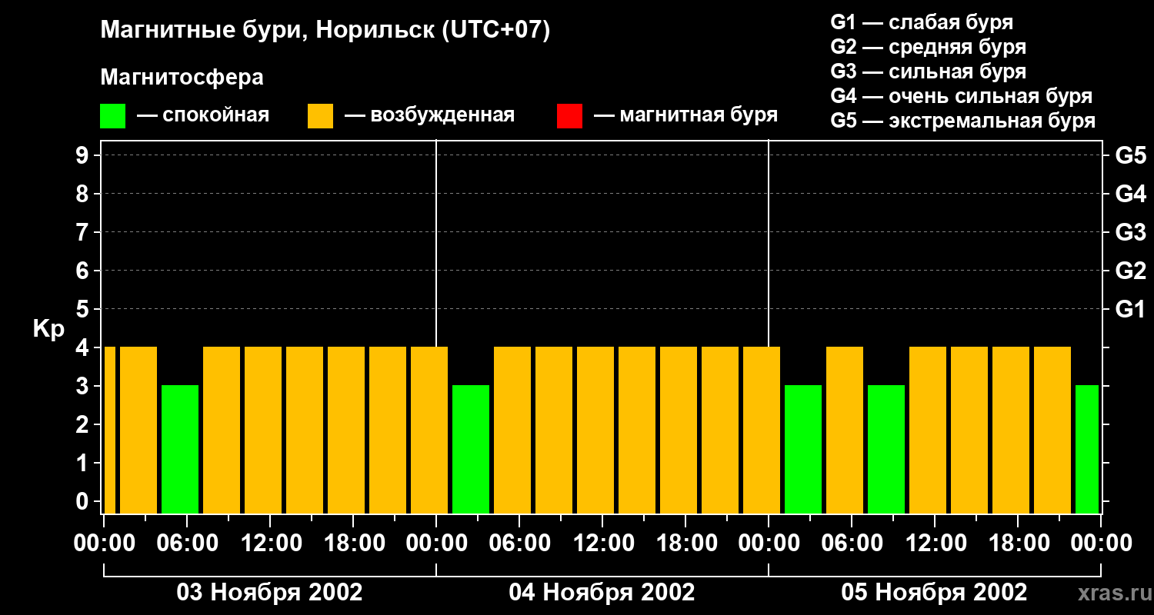Click the 'G3 — сильная буря' line
The height and width of the screenshot is (615, 1154).
point(929,71)
